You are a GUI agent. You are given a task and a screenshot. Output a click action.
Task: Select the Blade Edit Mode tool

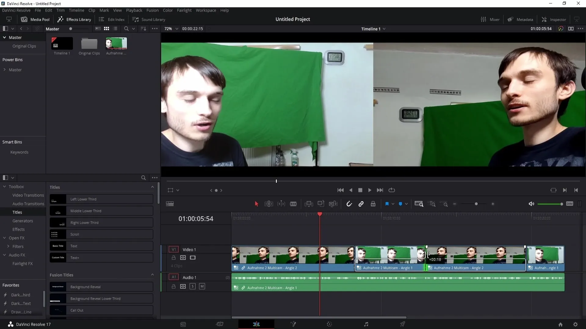pos(293,204)
